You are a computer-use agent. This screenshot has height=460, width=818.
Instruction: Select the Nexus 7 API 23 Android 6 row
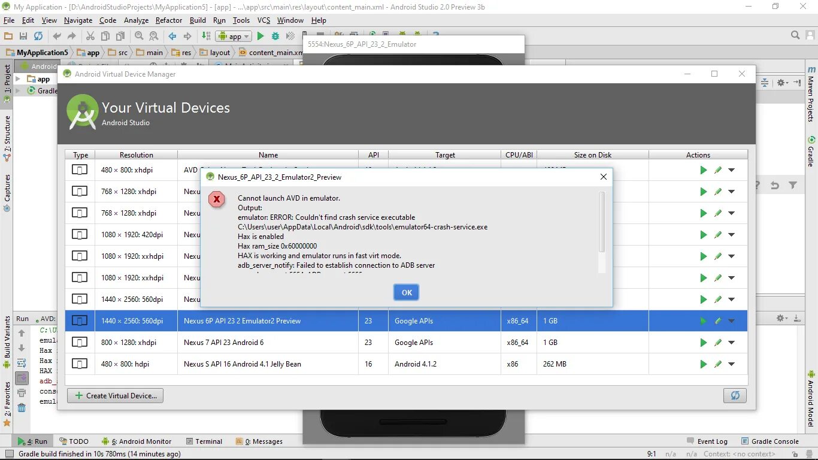click(406, 343)
